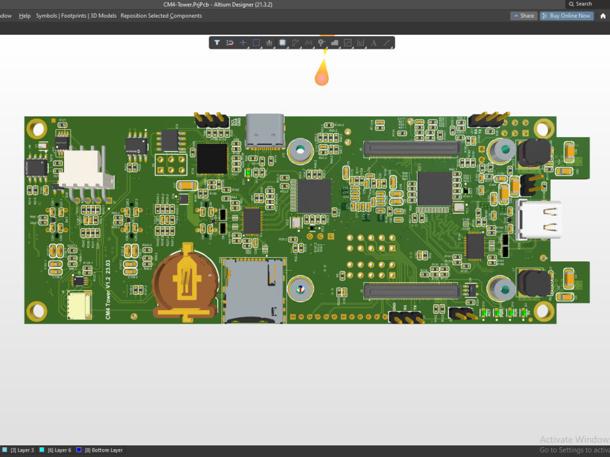Click the Bottom Layer blue color swatch

pyautogui.click(x=79, y=450)
